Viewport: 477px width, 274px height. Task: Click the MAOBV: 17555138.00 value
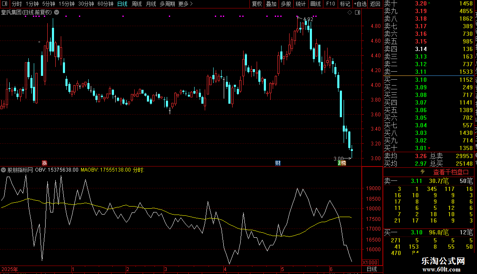[106, 170]
